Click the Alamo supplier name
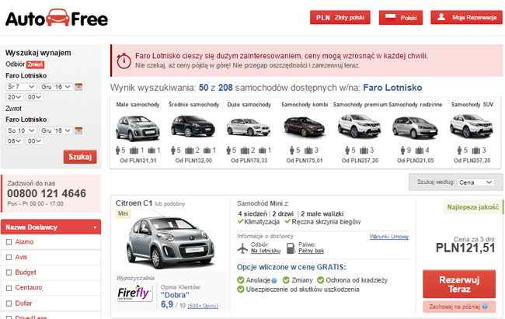 [24, 241]
